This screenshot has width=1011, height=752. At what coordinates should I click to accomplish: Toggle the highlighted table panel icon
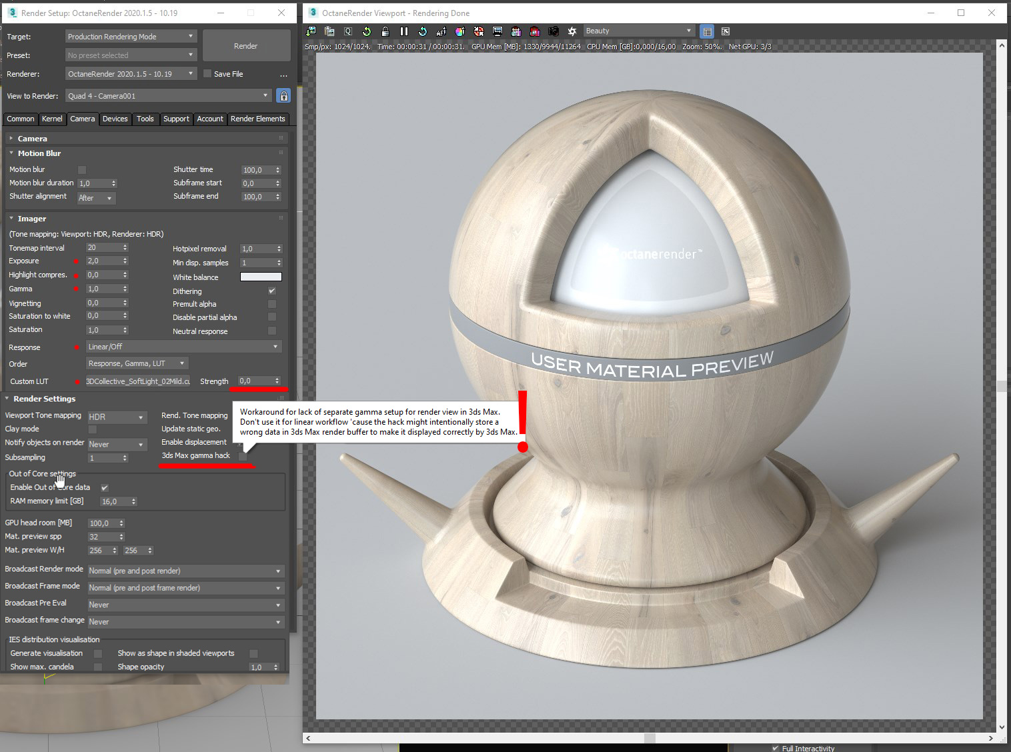point(707,31)
